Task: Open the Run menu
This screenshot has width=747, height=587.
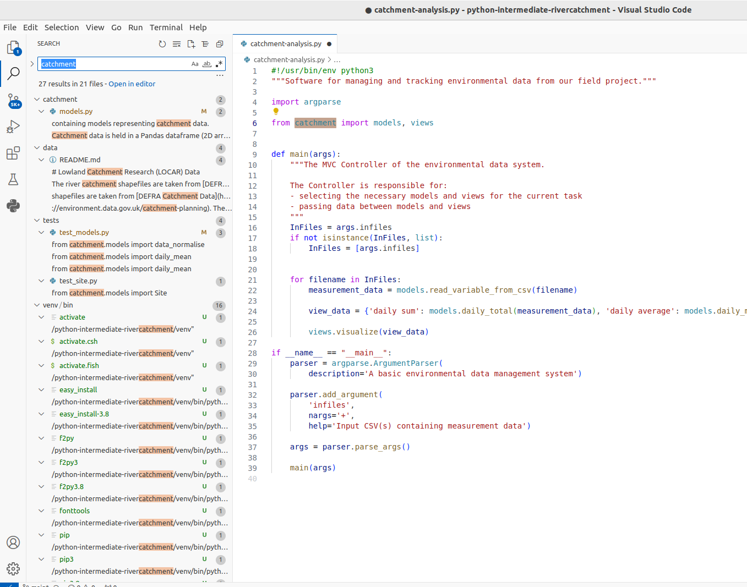Action: (x=135, y=28)
